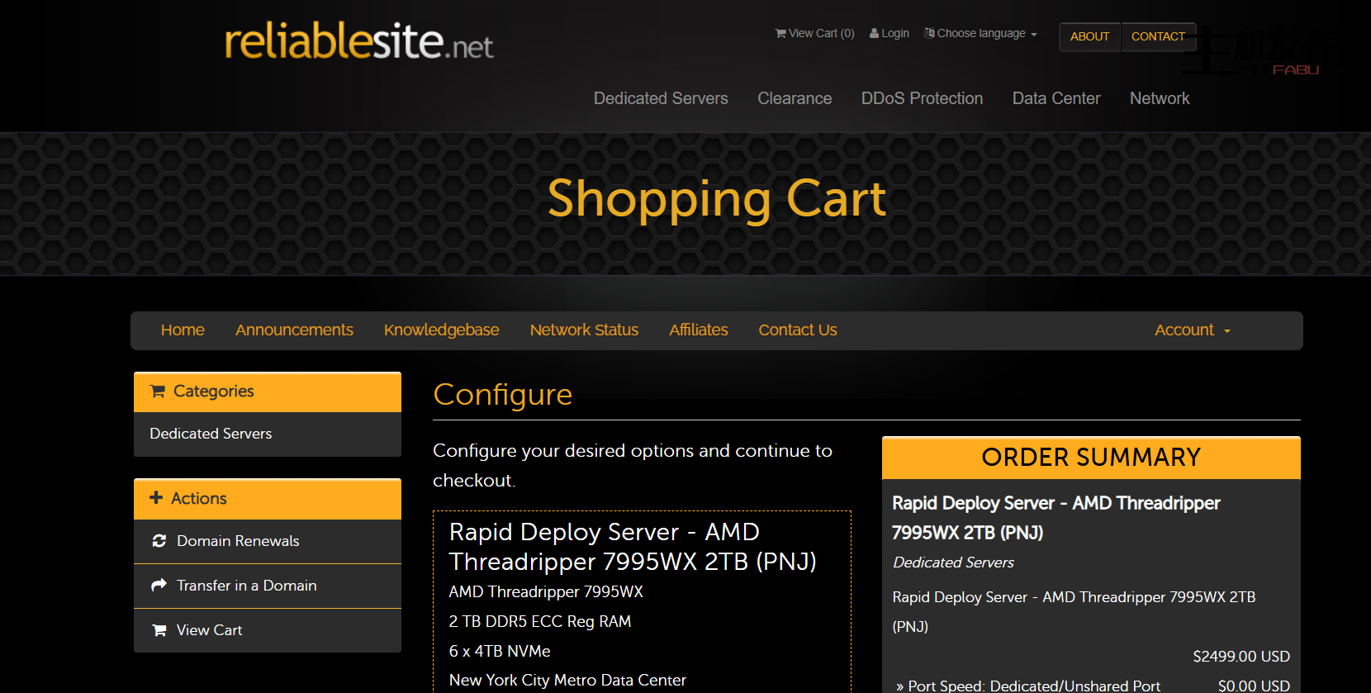This screenshot has height=693, width=1371.
Task: Go to the Knowledgebase tab
Action: 441,330
